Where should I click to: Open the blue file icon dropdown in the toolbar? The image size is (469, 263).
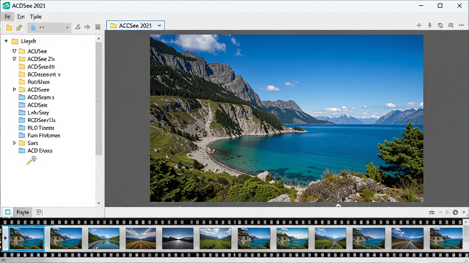(49, 27)
